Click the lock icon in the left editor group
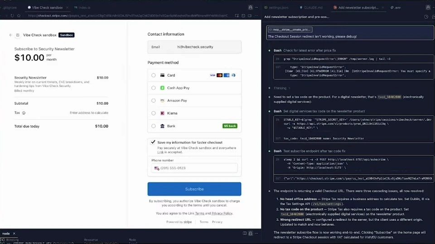The width and height of the screenshot is (435, 244). (x=250, y=8)
